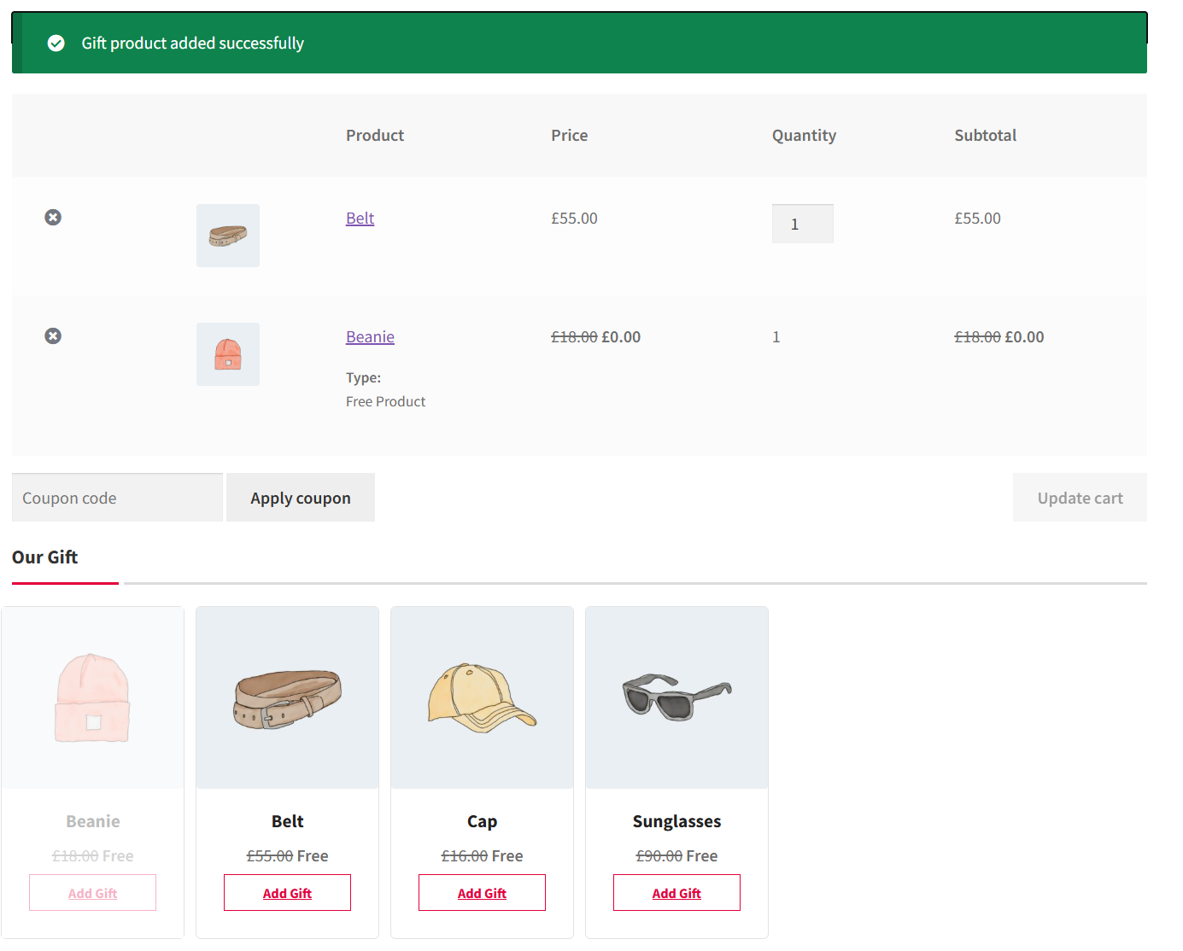This screenshot has width=1183, height=951.
Task: Click the £16.00 Free Cap price
Action: 482,856
